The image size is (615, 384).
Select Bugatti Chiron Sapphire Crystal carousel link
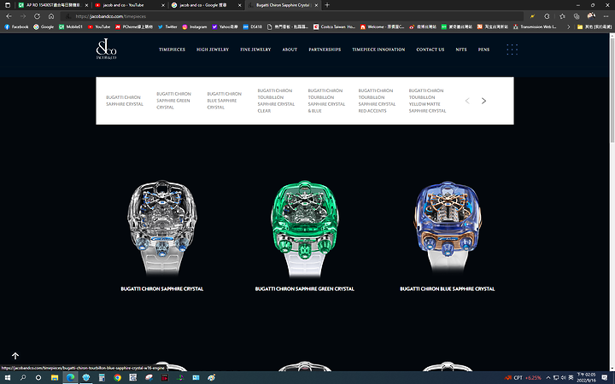[125, 101]
